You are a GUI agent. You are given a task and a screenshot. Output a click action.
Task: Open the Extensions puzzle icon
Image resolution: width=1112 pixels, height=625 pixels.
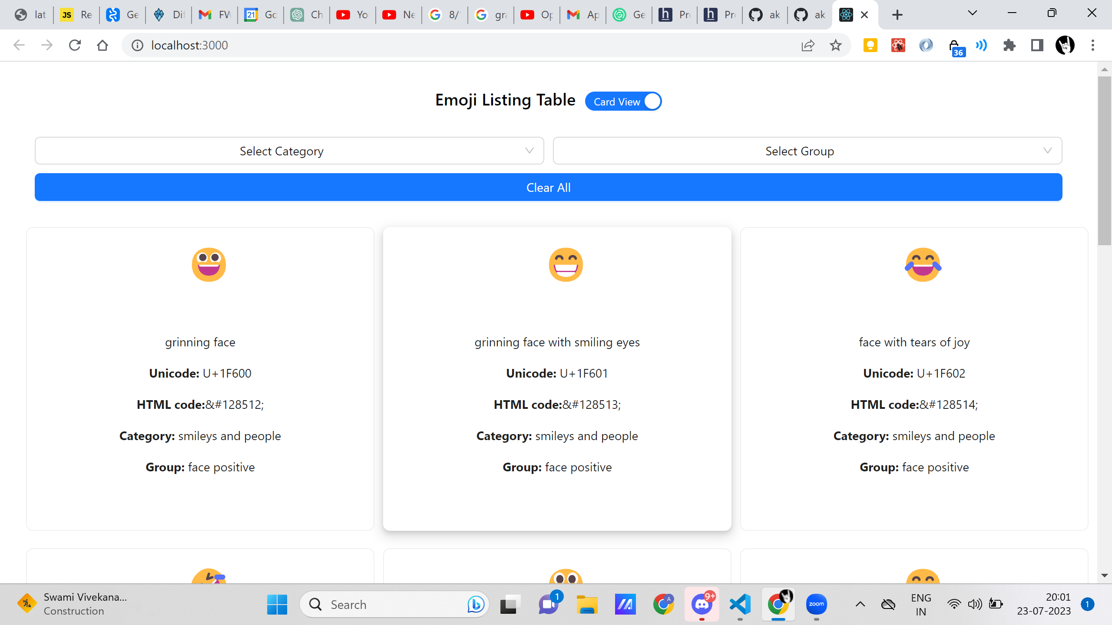(1009, 45)
